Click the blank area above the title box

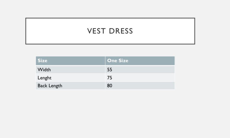click(110, 9)
